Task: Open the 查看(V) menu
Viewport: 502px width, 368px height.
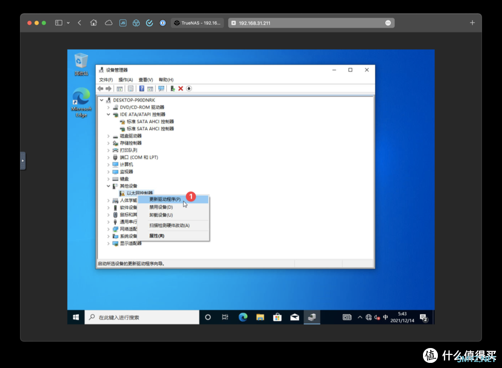Action: [x=145, y=80]
